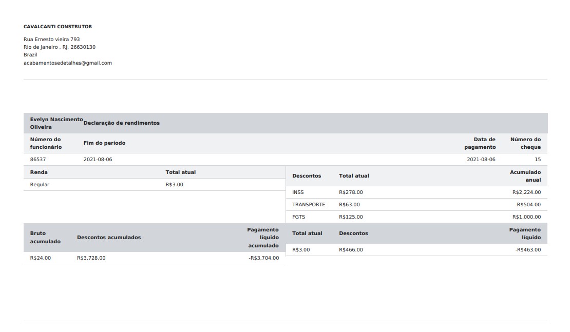
Task: Click the employee name Evelyn Nascimento Oliveira
Action: 53,123
